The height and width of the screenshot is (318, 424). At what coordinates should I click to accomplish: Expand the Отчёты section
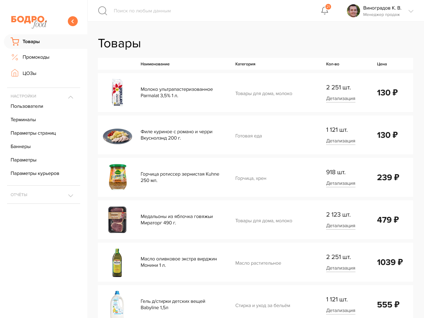(x=71, y=195)
